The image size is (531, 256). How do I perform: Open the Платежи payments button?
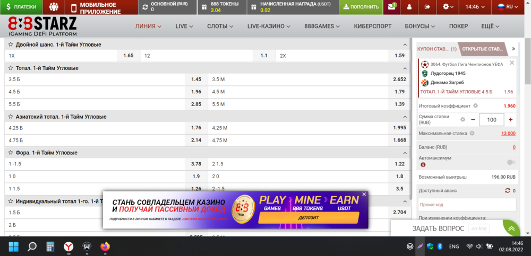point(21,7)
